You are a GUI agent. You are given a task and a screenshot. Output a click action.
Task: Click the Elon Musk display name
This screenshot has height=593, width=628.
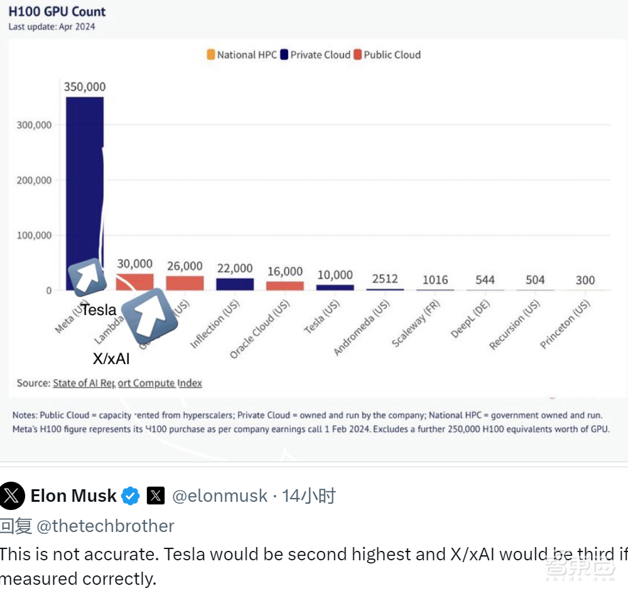pyautogui.click(x=73, y=496)
